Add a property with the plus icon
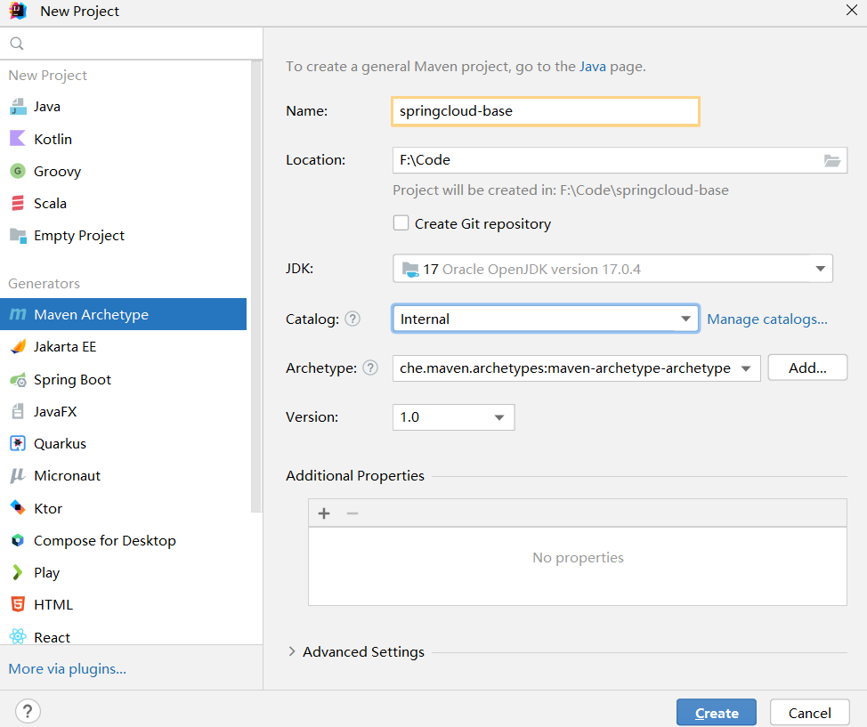Image resolution: width=867 pixels, height=727 pixels. click(324, 513)
